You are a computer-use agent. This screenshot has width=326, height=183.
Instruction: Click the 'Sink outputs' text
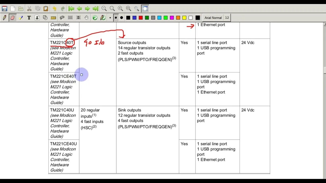click(129, 110)
